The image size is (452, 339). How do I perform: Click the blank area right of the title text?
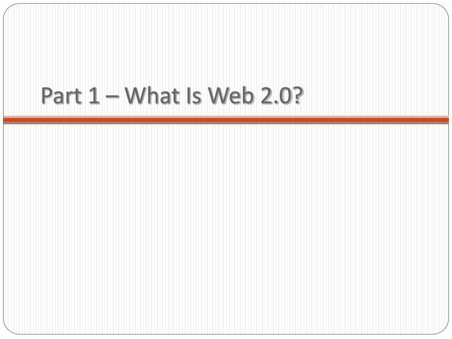(375, 95)
